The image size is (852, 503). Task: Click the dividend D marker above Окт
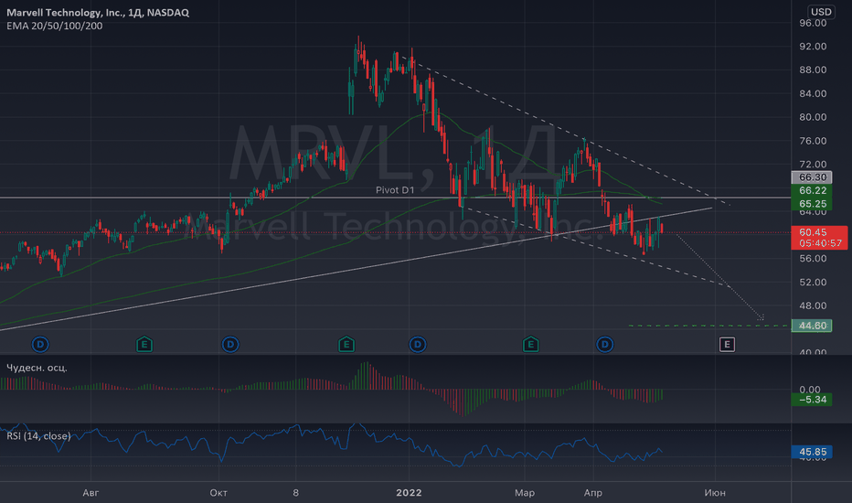[x=230, y=344]
